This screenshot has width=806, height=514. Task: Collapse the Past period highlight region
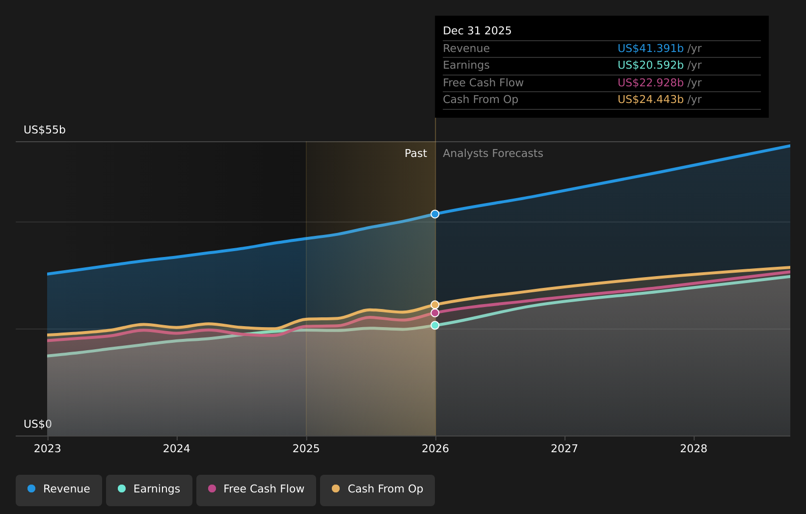click(371, 287)
